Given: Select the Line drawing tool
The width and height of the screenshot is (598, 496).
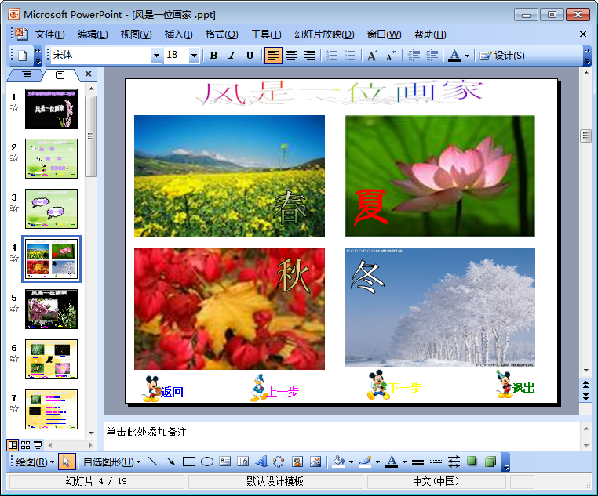Looking at the screenshot, I should pyautogui.click(x=152, y=462).
